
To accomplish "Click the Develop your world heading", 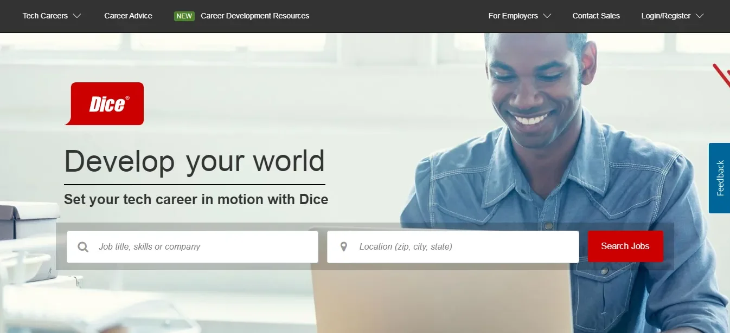I will point(194,161).
